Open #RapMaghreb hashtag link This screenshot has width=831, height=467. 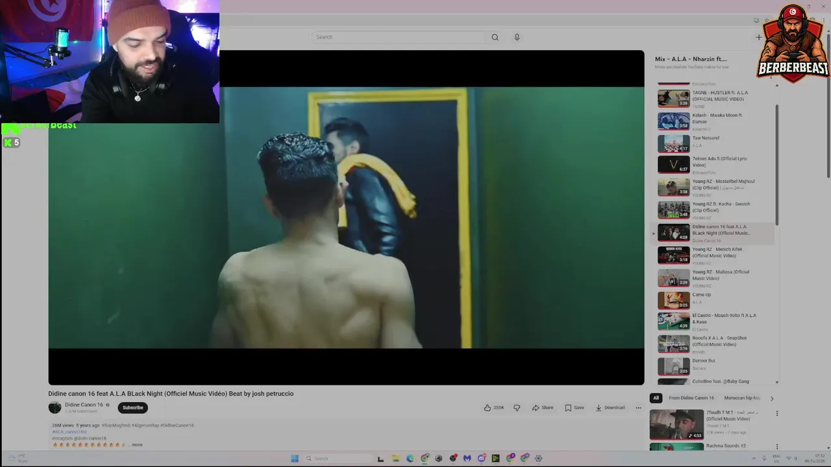pyautogui.click(x=116, y=425)
